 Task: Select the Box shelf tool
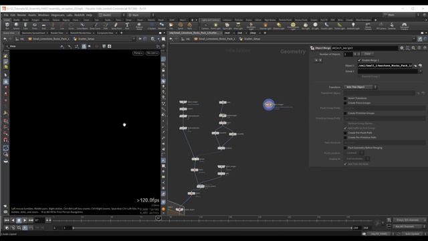(x=7, y=26)
